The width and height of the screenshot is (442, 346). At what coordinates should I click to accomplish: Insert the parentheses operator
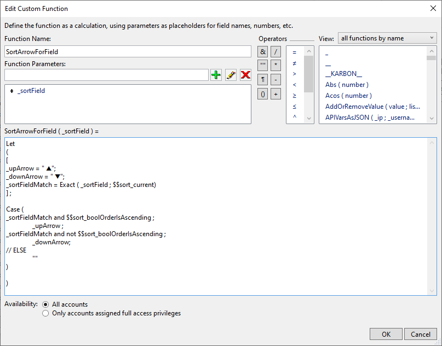click(x=262, y=94)
